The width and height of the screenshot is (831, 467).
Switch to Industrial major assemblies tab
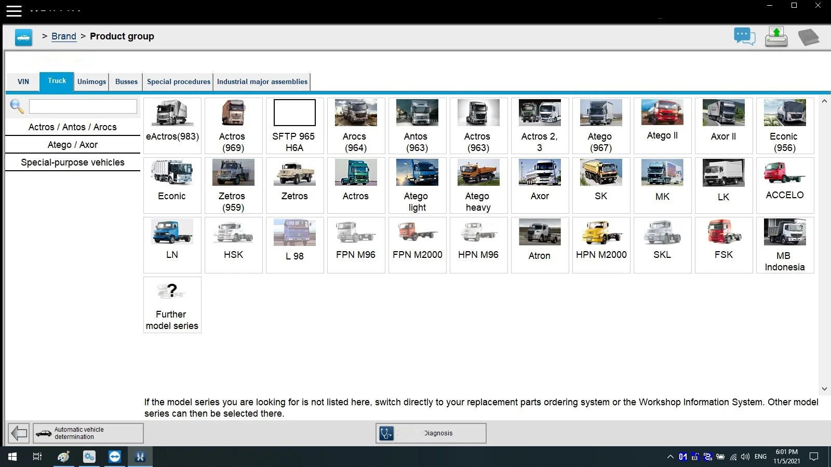[262, 81]
